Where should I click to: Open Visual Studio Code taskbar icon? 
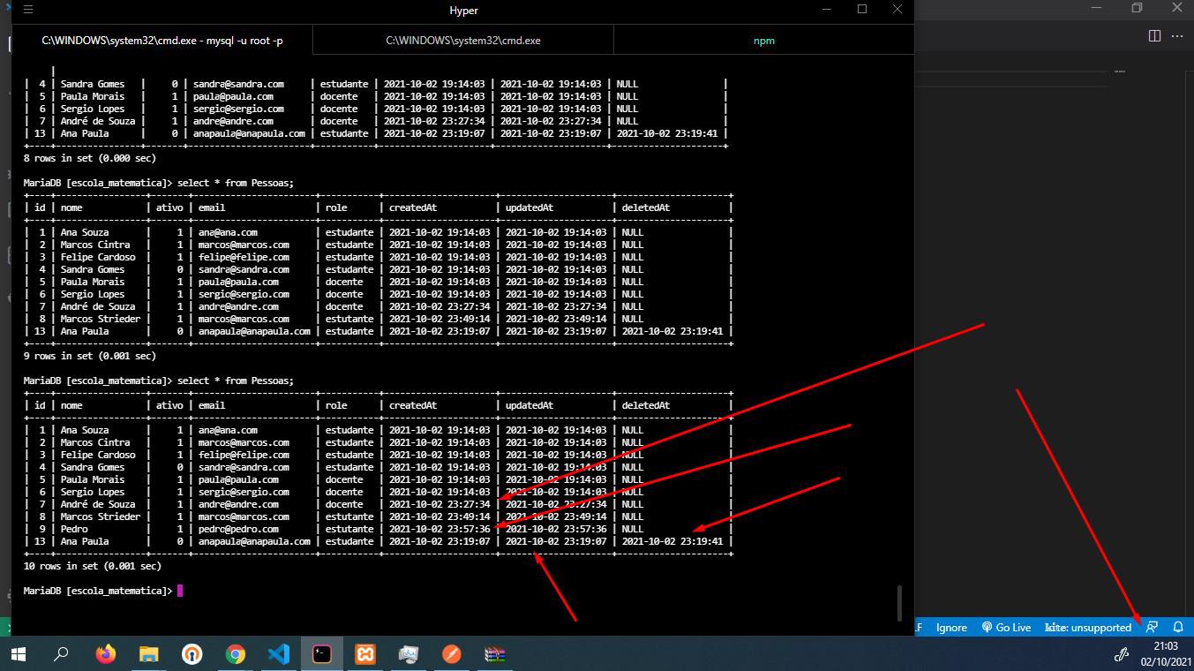(278, 654)
